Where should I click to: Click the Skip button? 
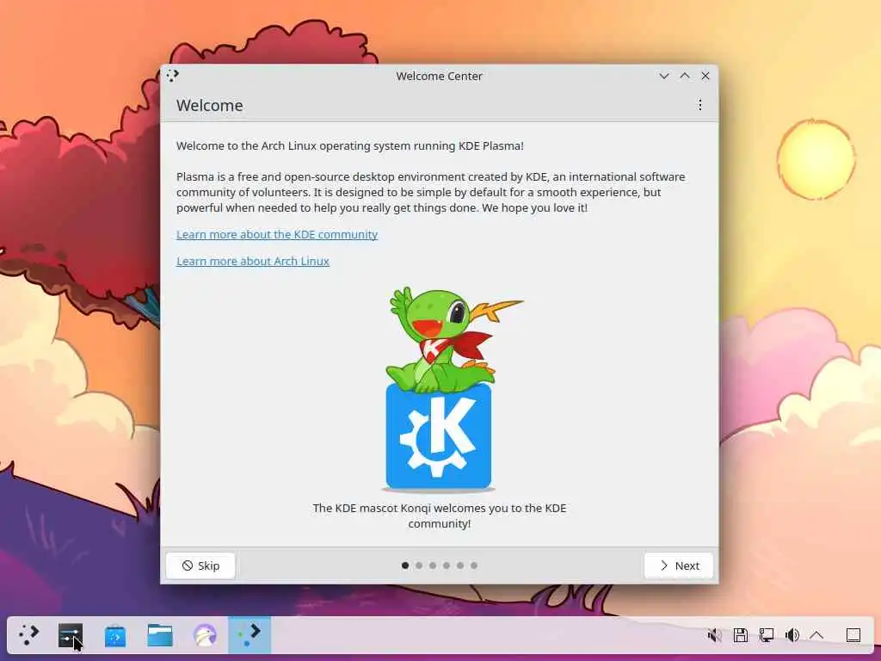pos(200,565)
